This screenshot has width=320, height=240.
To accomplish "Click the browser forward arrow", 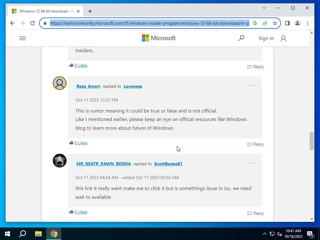I will [x=22, y=23].
